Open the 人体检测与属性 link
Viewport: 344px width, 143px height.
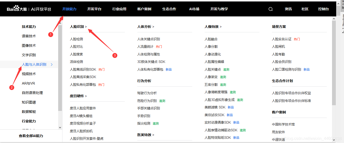149,54
